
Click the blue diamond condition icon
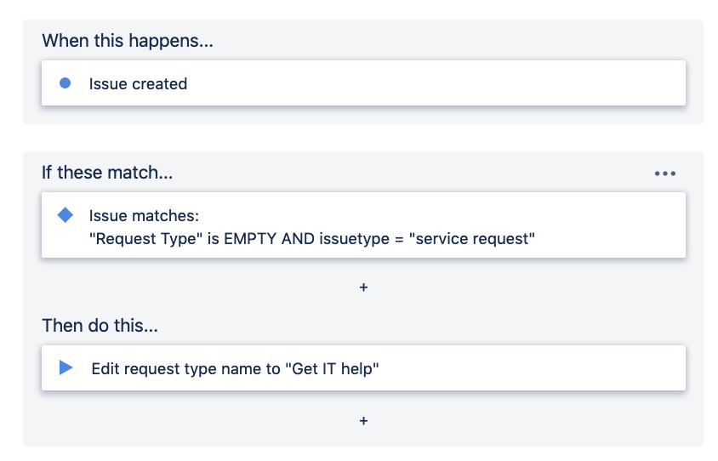[x=66, y=216]
